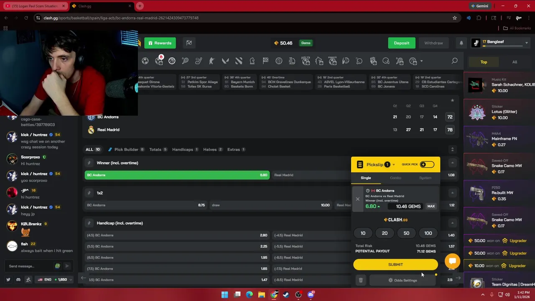
Task: Open the Pepe emoji picker
Action: (58, 266)
